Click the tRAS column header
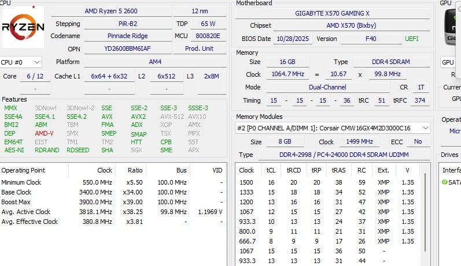This screenshot has width=461, height=266. click(339, 170)
